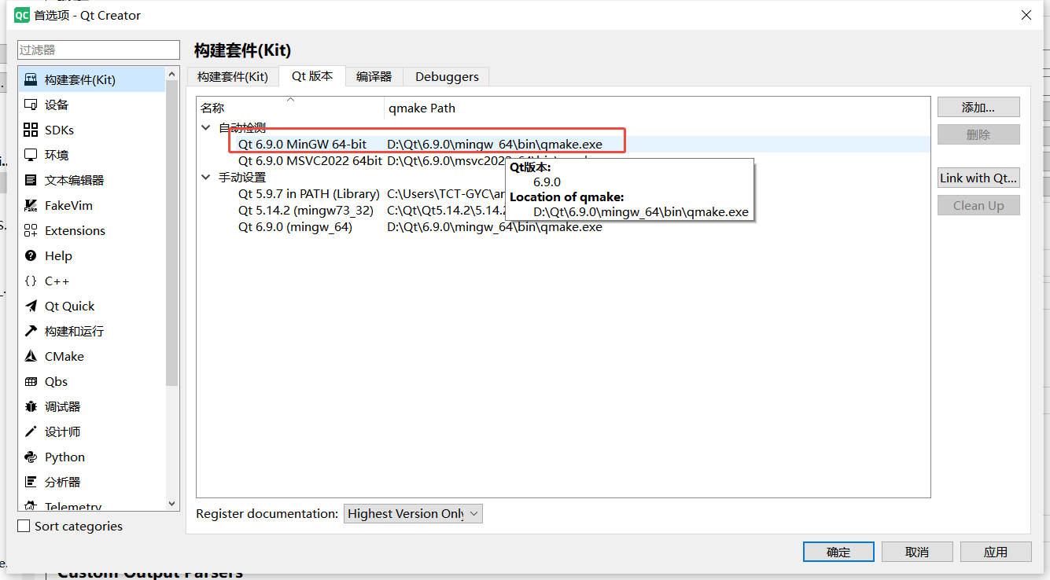Viewport: 1050px width, 580px height.
Task: Open the 设计师 designer pencil icon
Action: pyautogui.click(x=31, y=431)
